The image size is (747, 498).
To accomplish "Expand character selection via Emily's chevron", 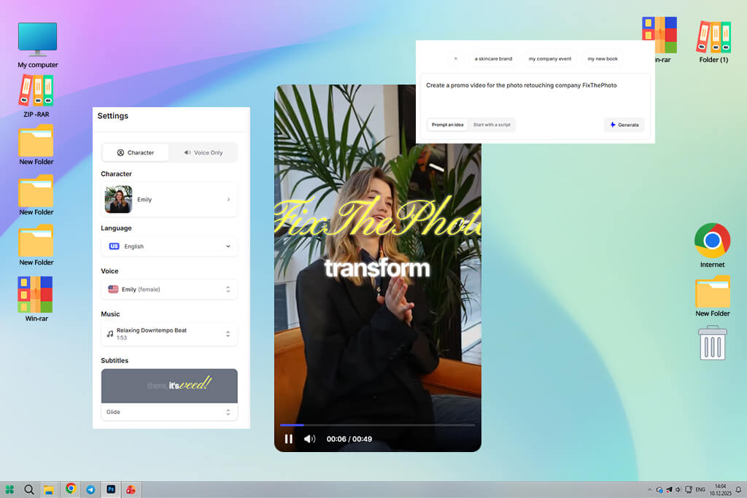I will point(228,200).
